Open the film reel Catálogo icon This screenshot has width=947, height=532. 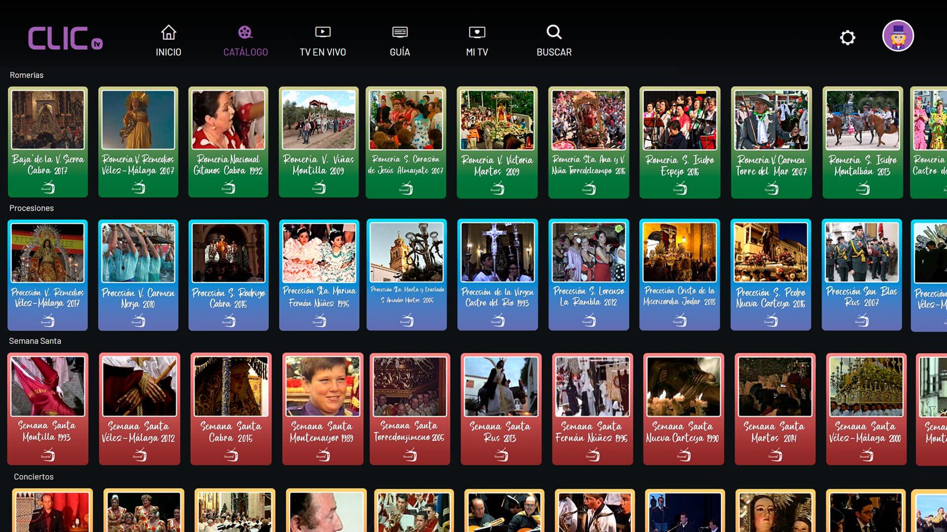(x=245, y=33)
